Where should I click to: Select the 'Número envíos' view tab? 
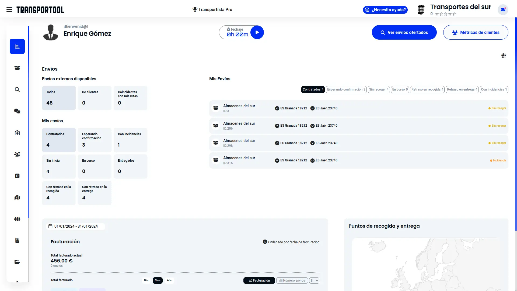click(x=292, y=280)
